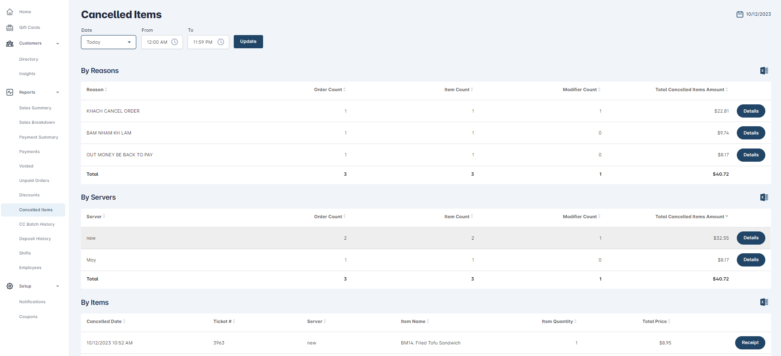Sort By Reasons by Order Count
Viewport: 781px width, 356px height.
[x=330, y=90]
